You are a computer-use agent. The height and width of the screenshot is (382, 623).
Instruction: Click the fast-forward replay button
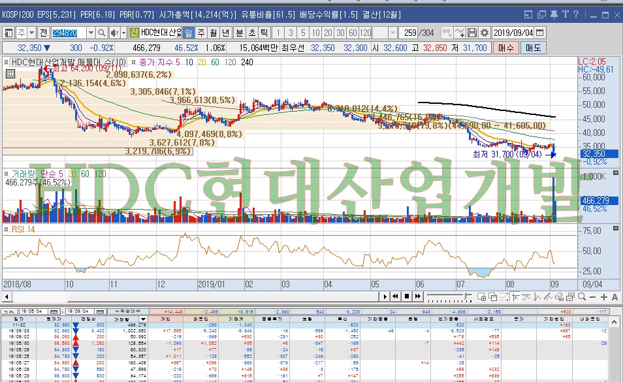click(x=417, y=296)
